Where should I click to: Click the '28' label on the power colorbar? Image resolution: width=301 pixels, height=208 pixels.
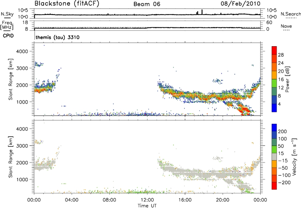pos(281,55)
